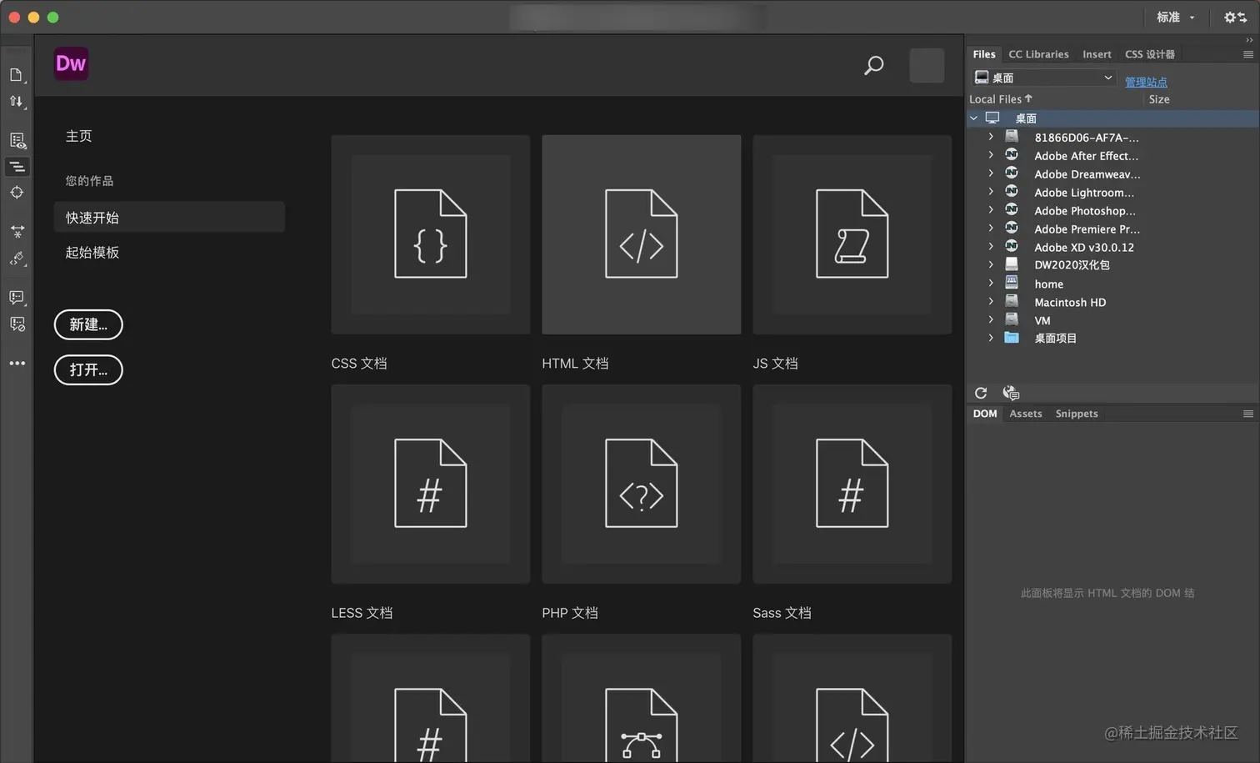Expand the VM drive tree item
The image size is (1260, 763).
pyautogui.click(x=991, y=320)
